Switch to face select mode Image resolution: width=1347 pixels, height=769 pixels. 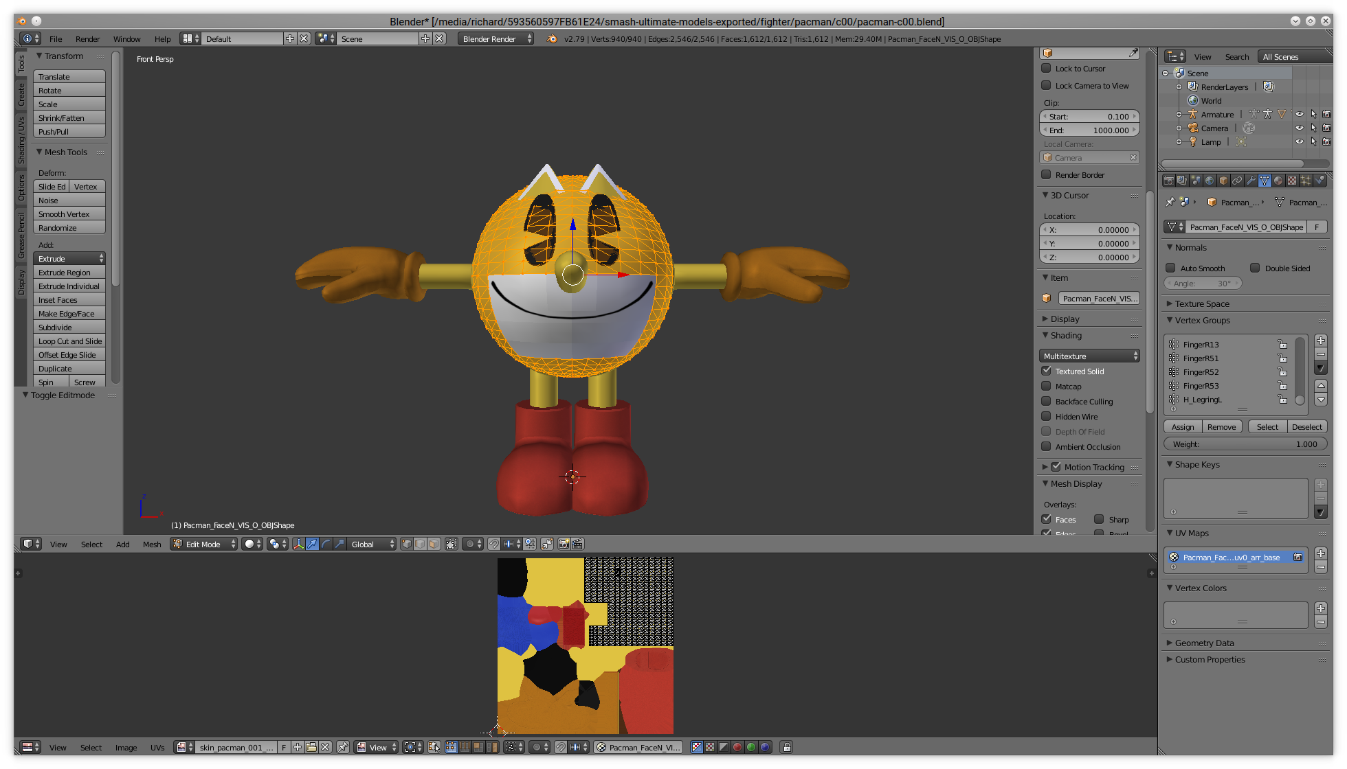(x=434, y=544)
